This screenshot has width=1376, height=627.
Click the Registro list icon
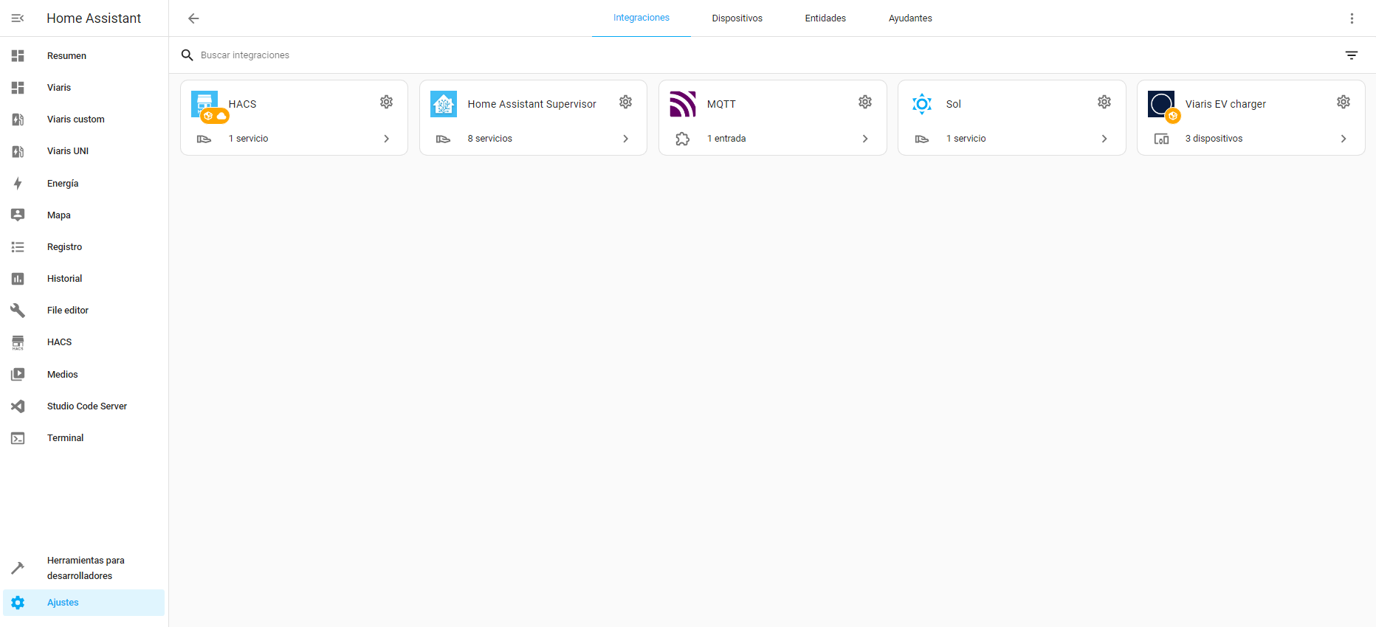(18, 247)
